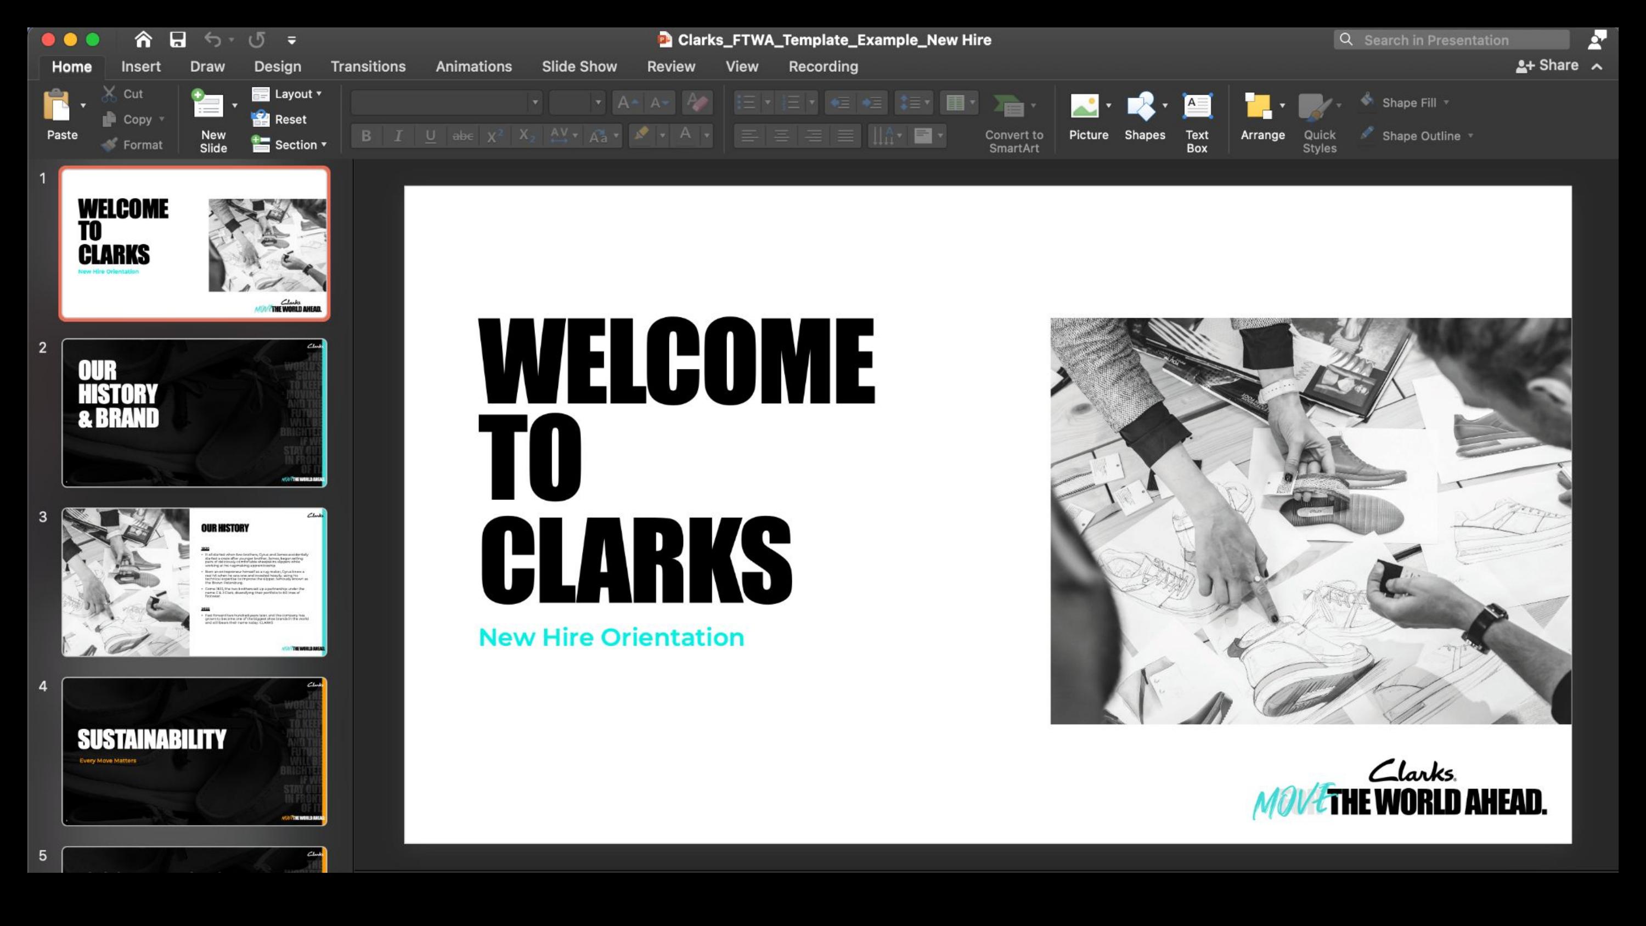
Task: Toggle Underline formatting
Action: 431,135
